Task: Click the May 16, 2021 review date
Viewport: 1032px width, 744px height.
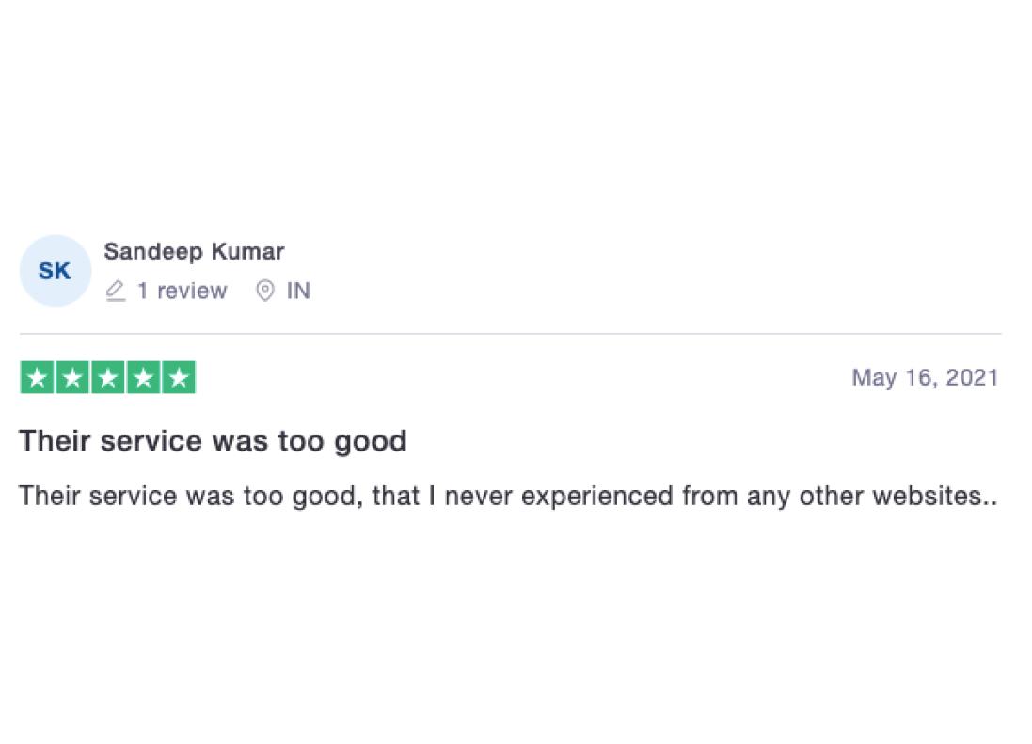Action: click(x=925, y=378)
